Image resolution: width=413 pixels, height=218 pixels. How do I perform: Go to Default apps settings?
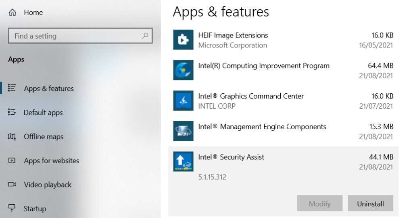[43, 113]
